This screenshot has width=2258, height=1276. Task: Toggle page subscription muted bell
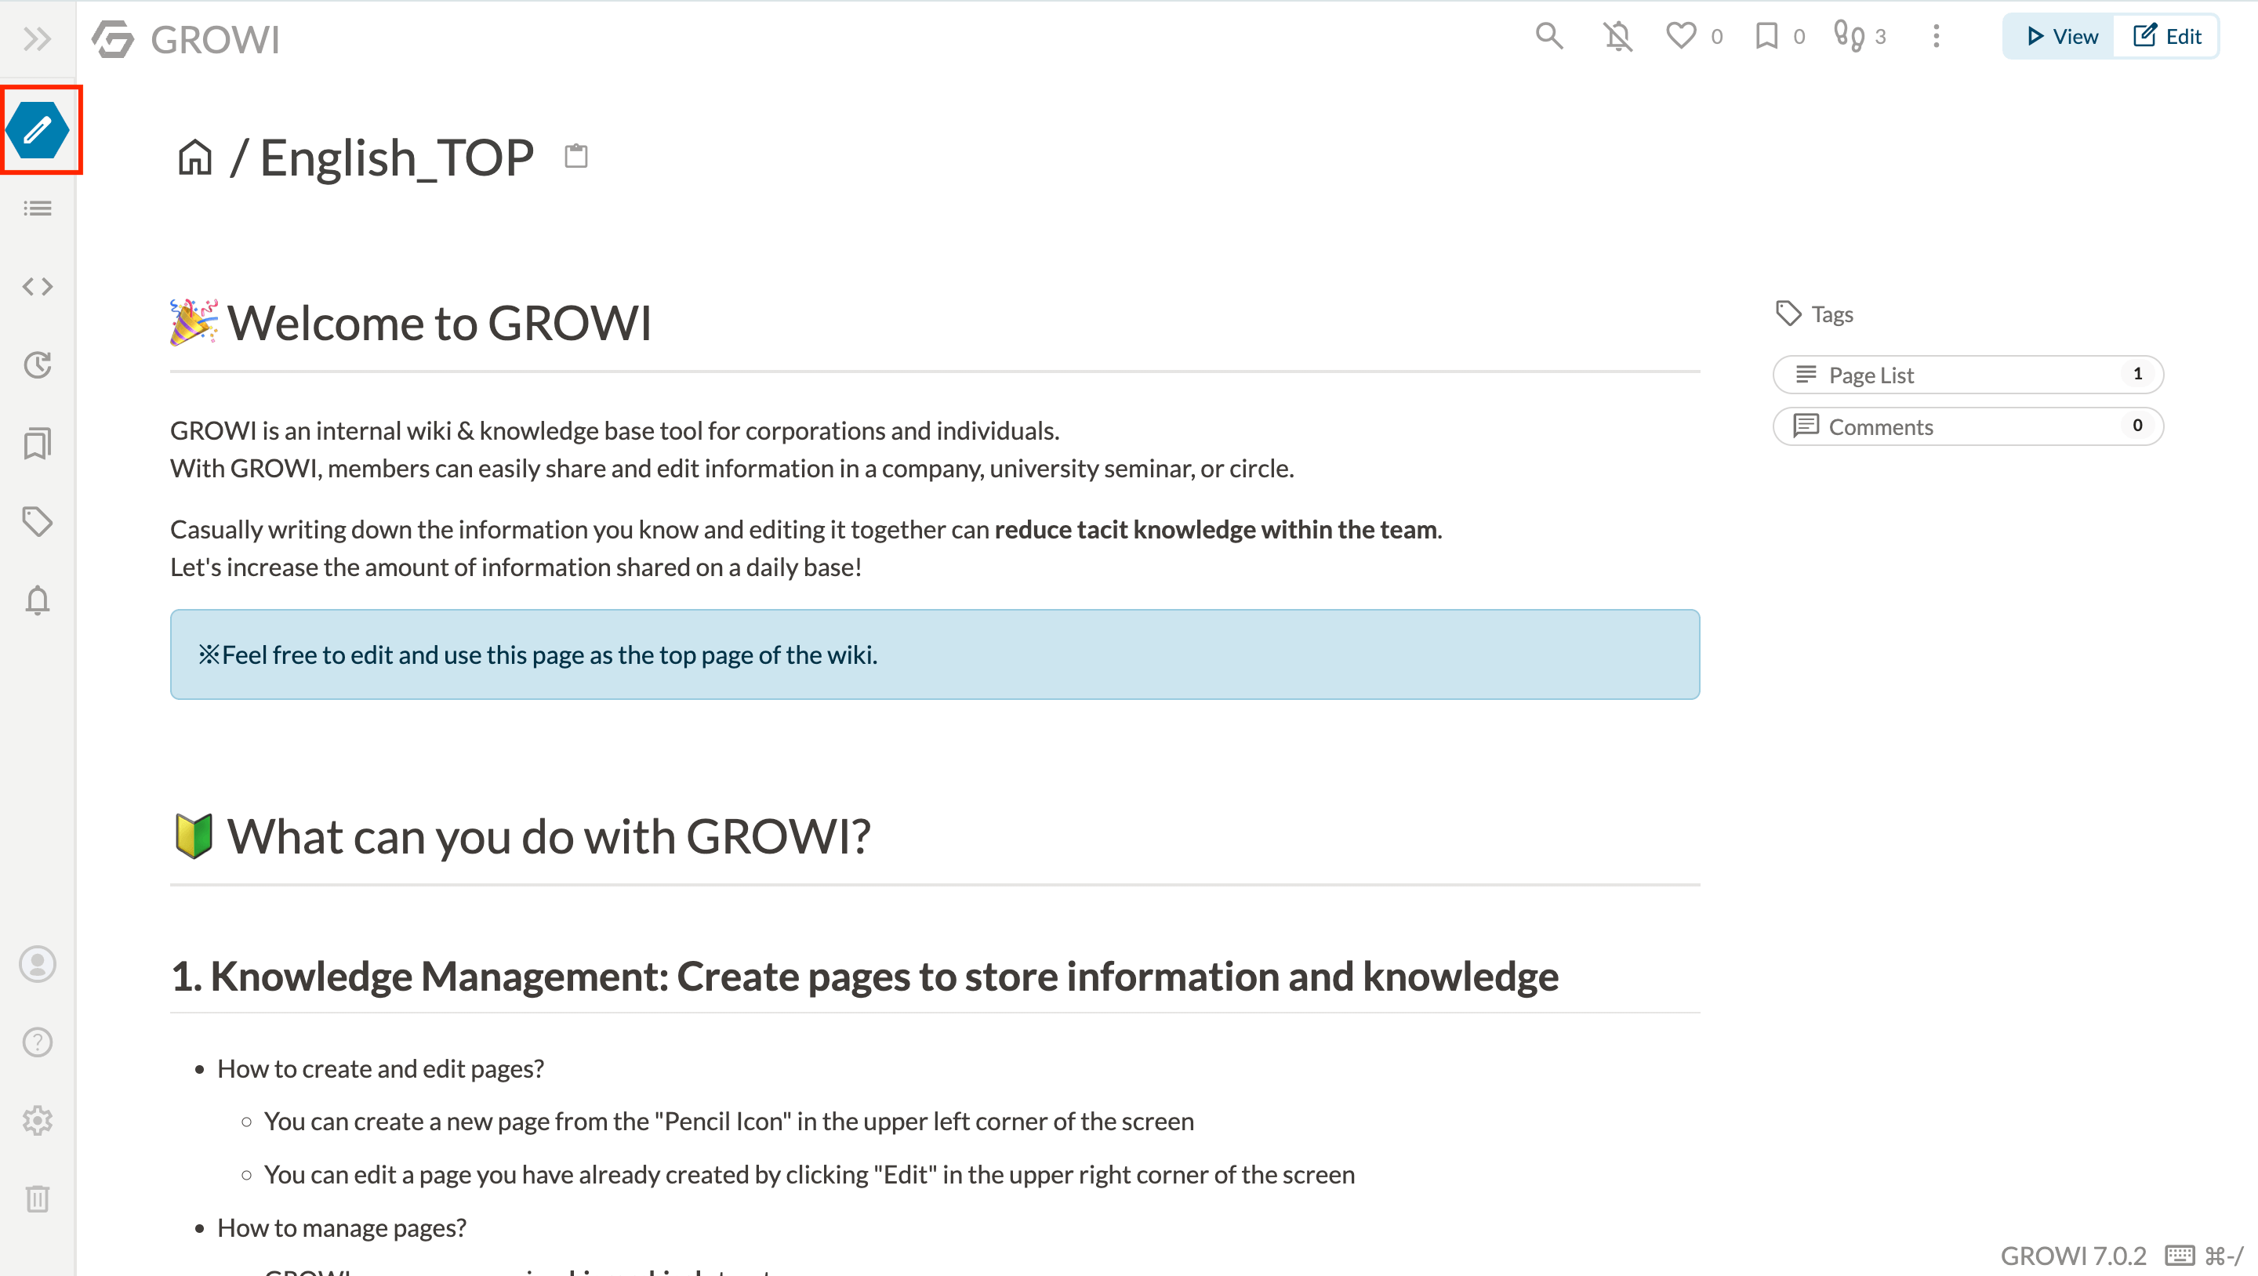point(1618,36)
